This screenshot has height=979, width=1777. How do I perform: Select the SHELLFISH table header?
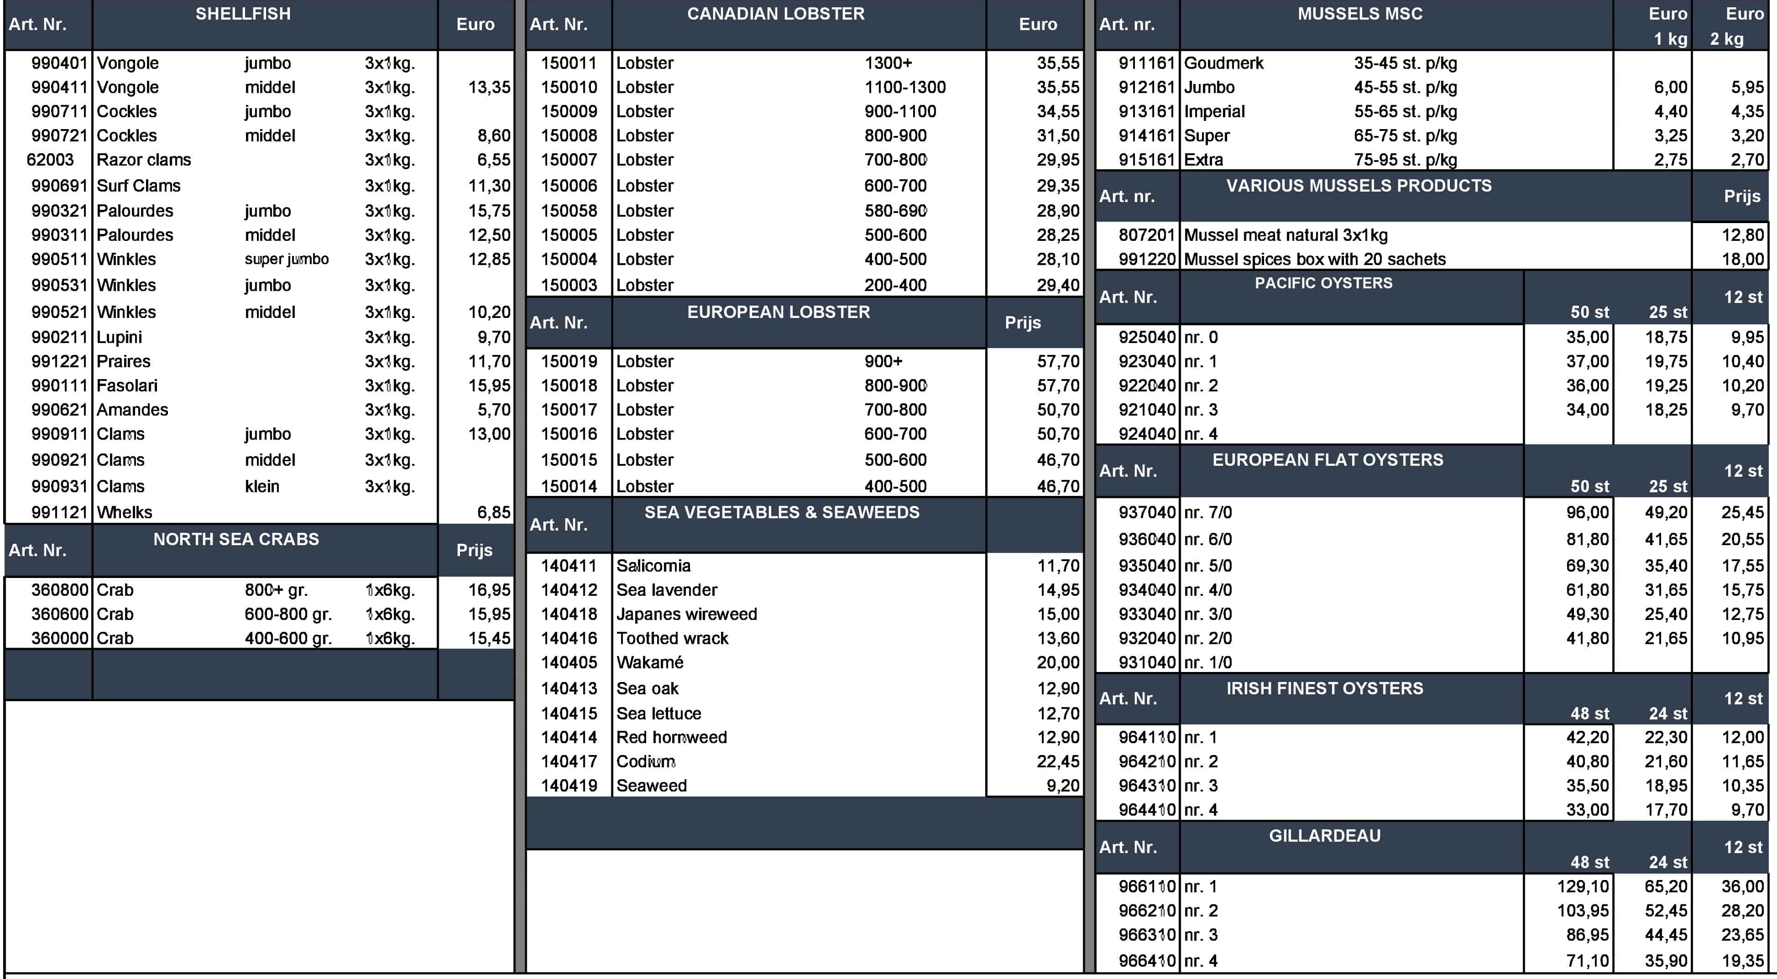pos(243,14)
